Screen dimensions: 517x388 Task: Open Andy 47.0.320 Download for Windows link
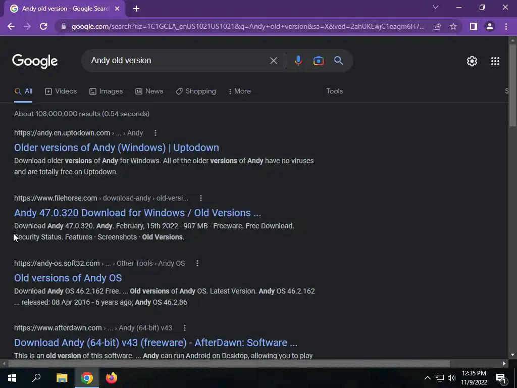point(137,213)
